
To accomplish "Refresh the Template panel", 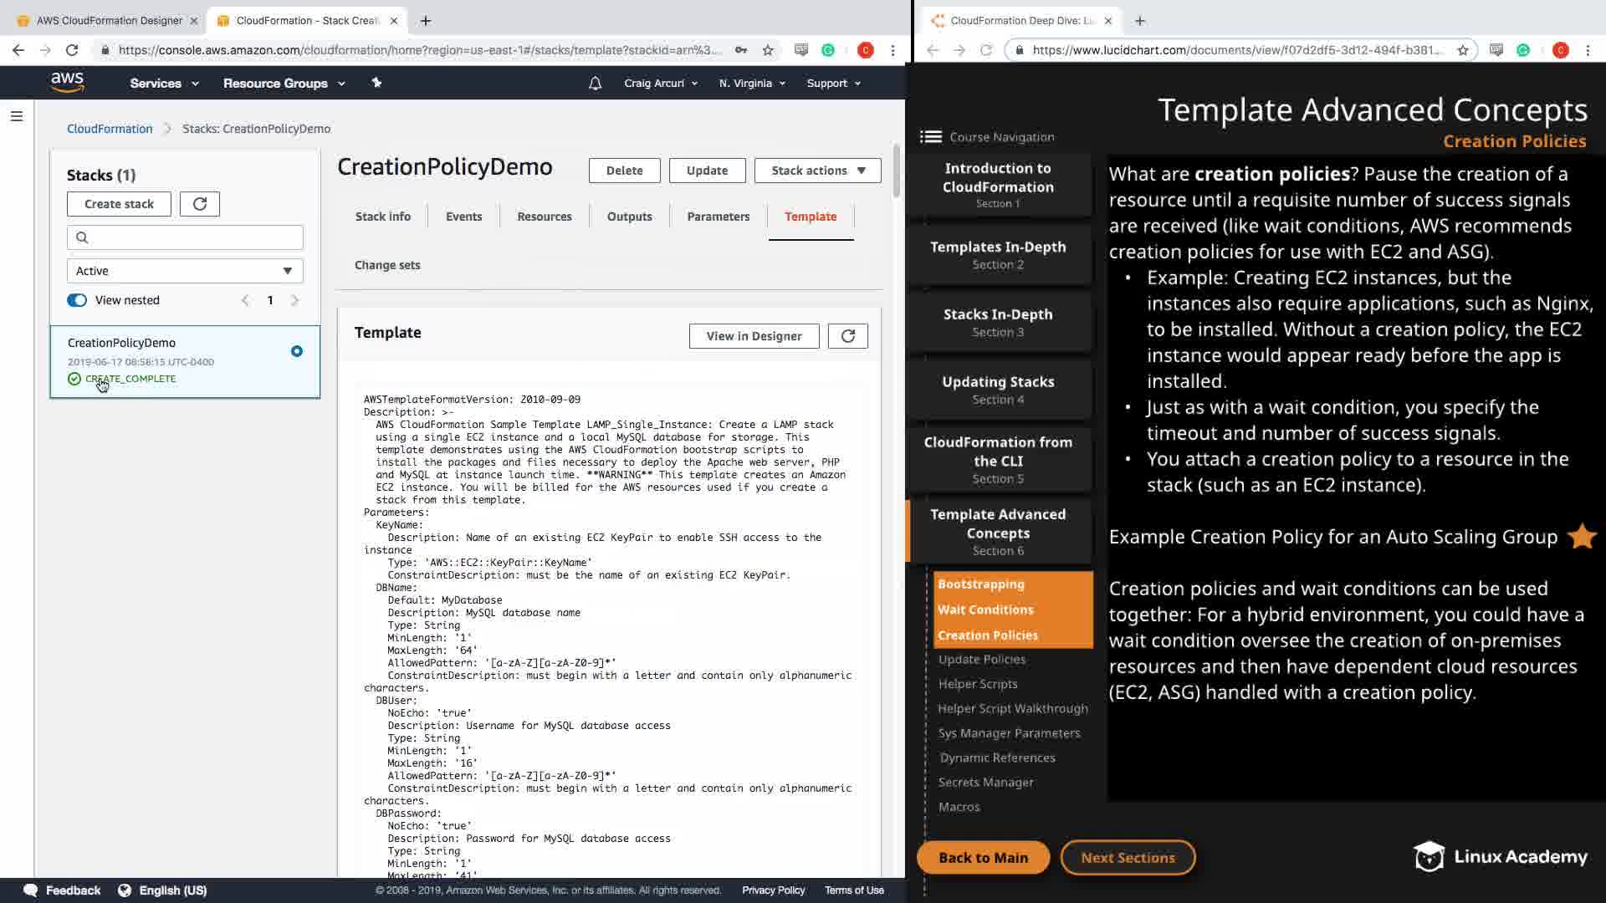I will (847, 336).
